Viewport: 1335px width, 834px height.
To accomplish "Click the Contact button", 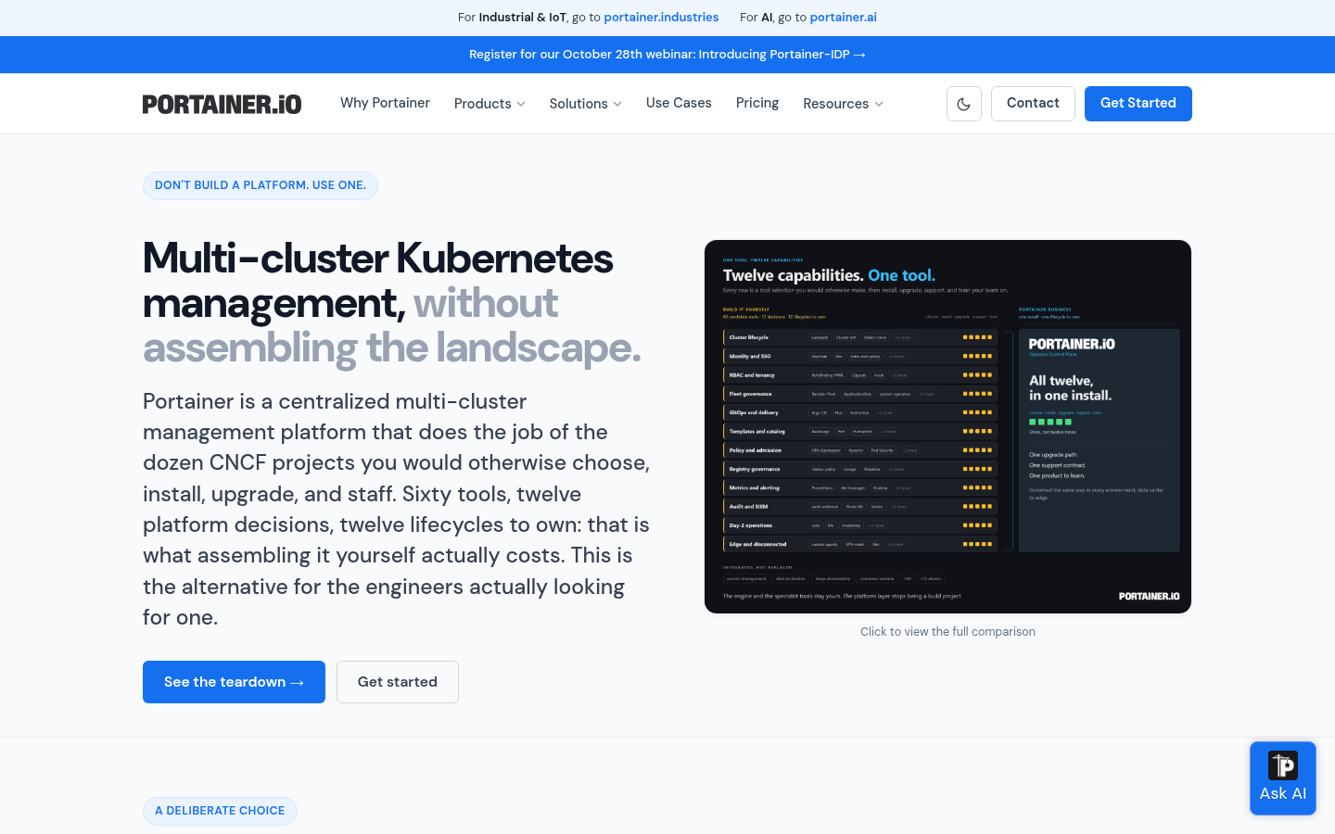I will coord(1033,104).
